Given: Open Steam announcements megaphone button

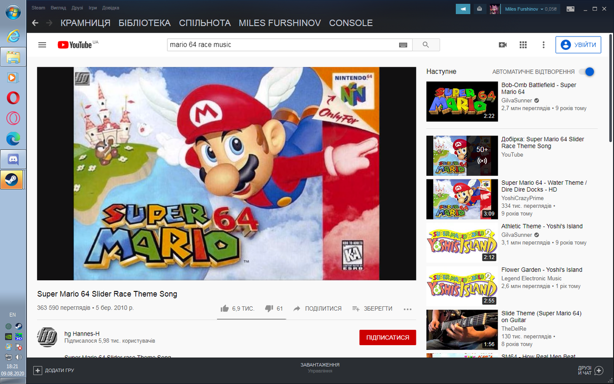Looking at the screenshot, I should pos(463,9).
